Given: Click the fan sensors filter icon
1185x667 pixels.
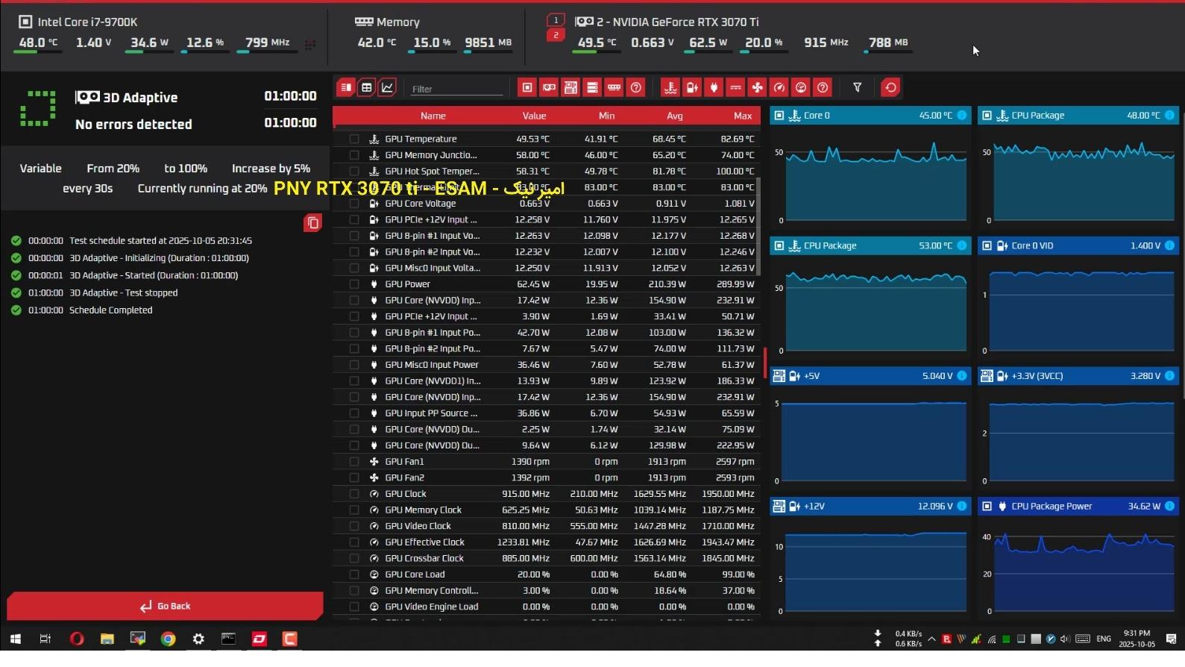Looking at the screenshot, I should (x=757, y=88).
